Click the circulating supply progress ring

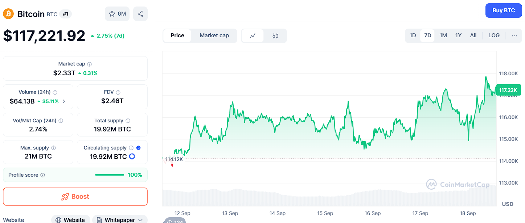tap(132, 156)
